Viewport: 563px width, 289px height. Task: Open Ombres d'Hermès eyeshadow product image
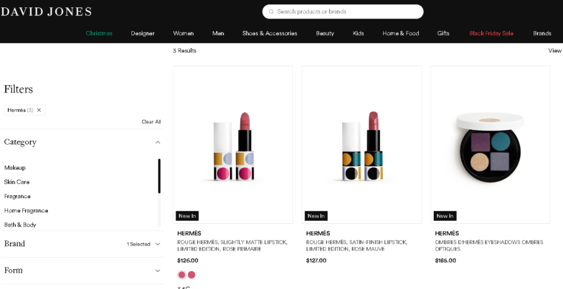tap(490, 144)
